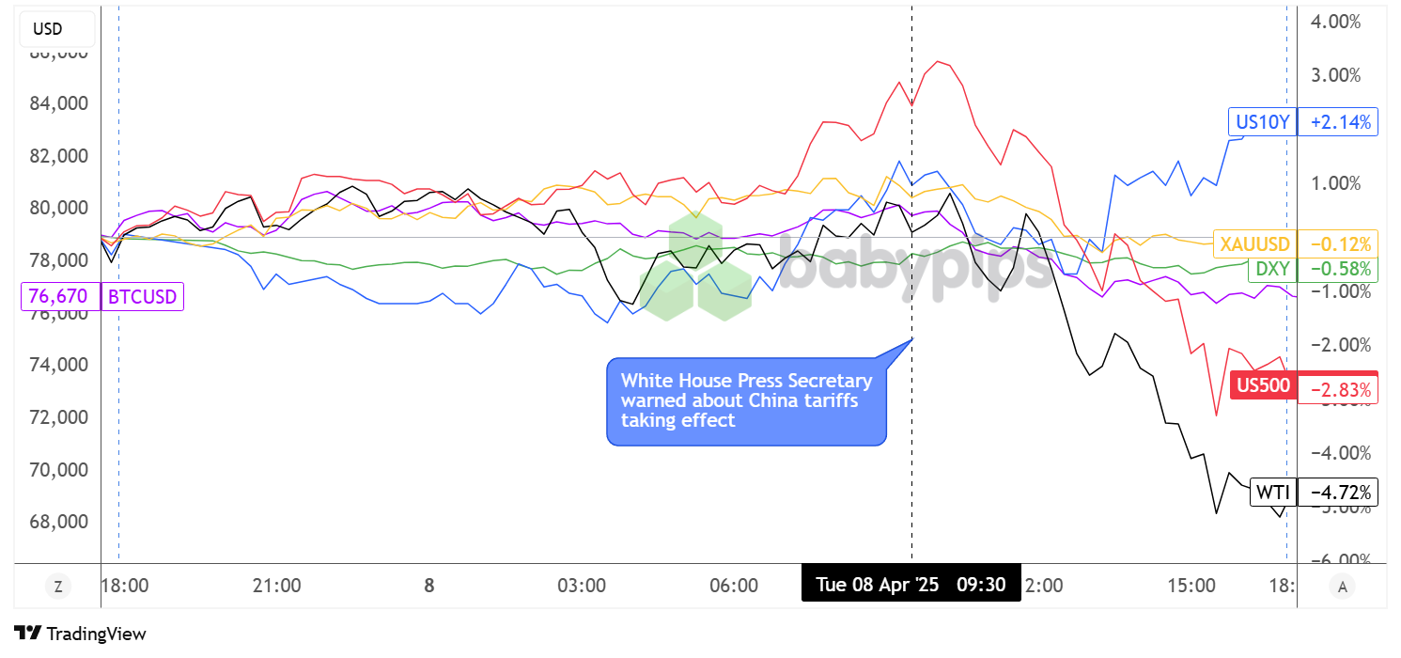Toggle the A auto-scale button
Viewport: 1401px width, 658px height.
click(x=1342, y=587)
